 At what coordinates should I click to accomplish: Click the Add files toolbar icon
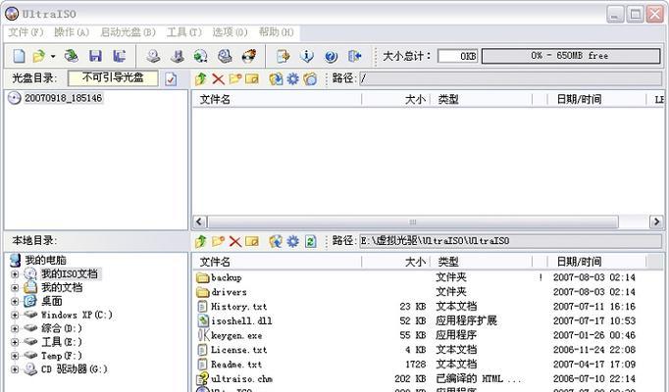tap(283, 56)
